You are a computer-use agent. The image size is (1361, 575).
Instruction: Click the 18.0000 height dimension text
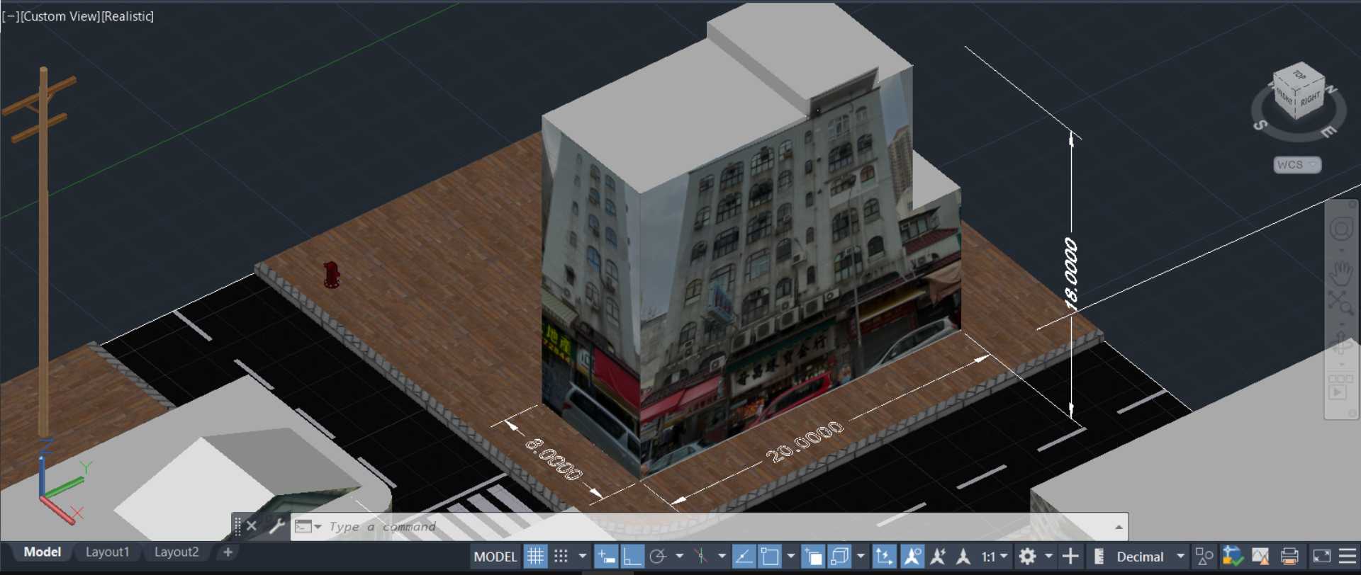pos(1070,273)
